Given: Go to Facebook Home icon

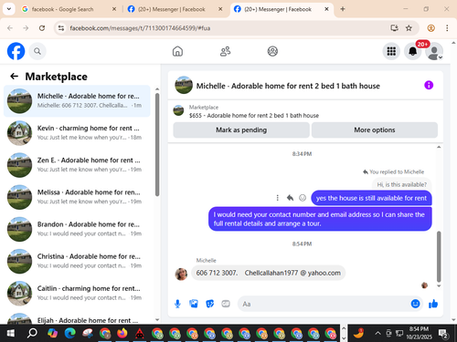Looking at the screenshot, I should (177, 51).
